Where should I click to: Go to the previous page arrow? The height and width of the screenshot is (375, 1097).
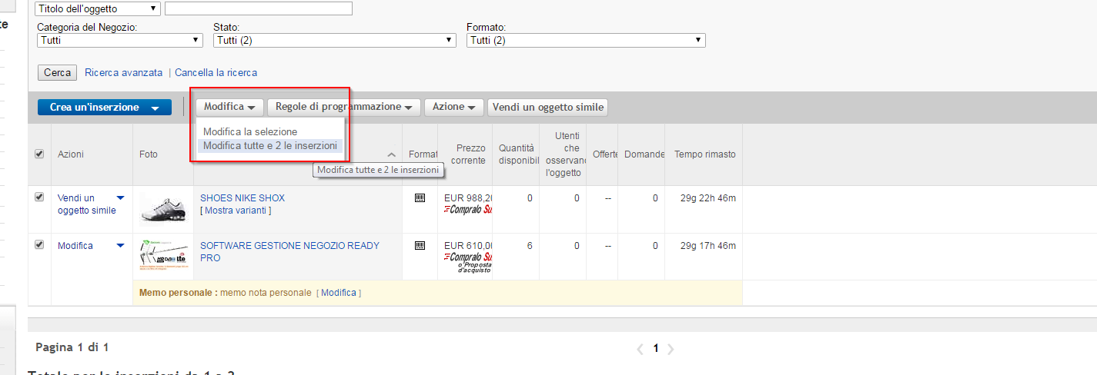(x=640, y=349)
